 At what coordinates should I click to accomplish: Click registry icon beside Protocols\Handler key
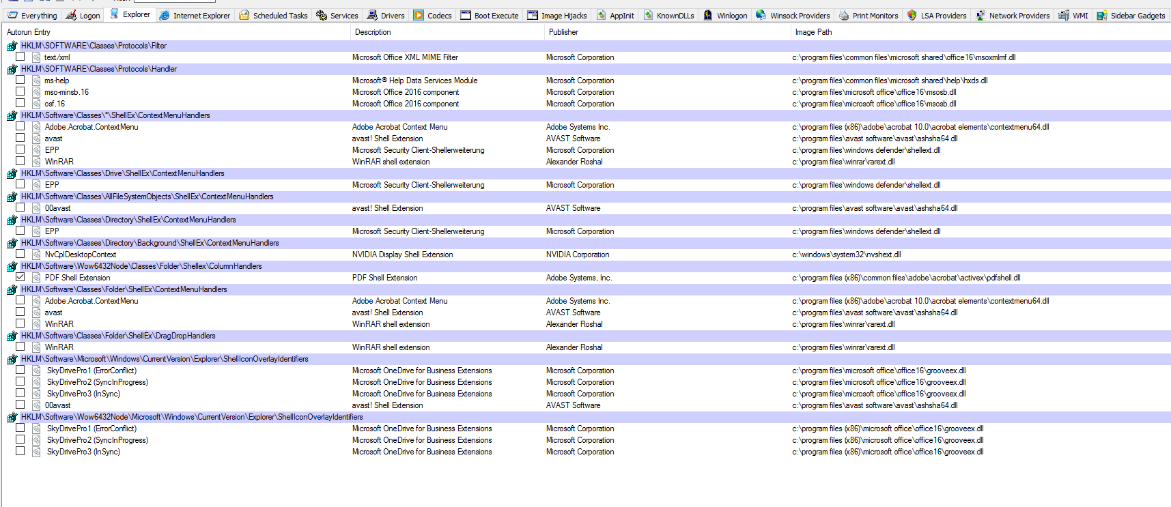click(x=12, y=70)
